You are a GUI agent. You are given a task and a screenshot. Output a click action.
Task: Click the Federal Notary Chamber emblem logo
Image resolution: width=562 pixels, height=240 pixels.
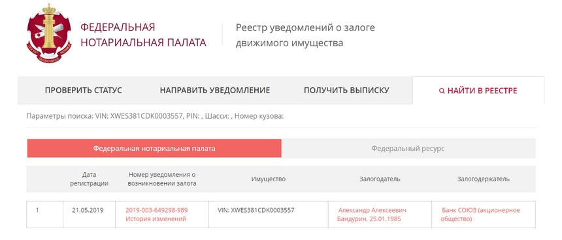point(49,33)
